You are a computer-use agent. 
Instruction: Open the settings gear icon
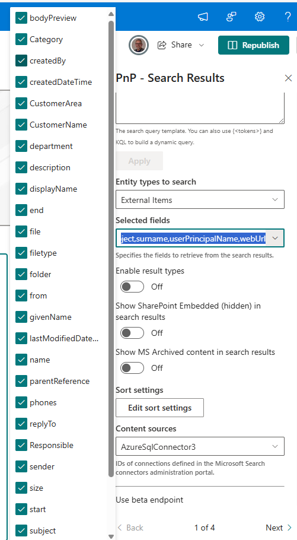pyautogui.click(x=260, y=17)
